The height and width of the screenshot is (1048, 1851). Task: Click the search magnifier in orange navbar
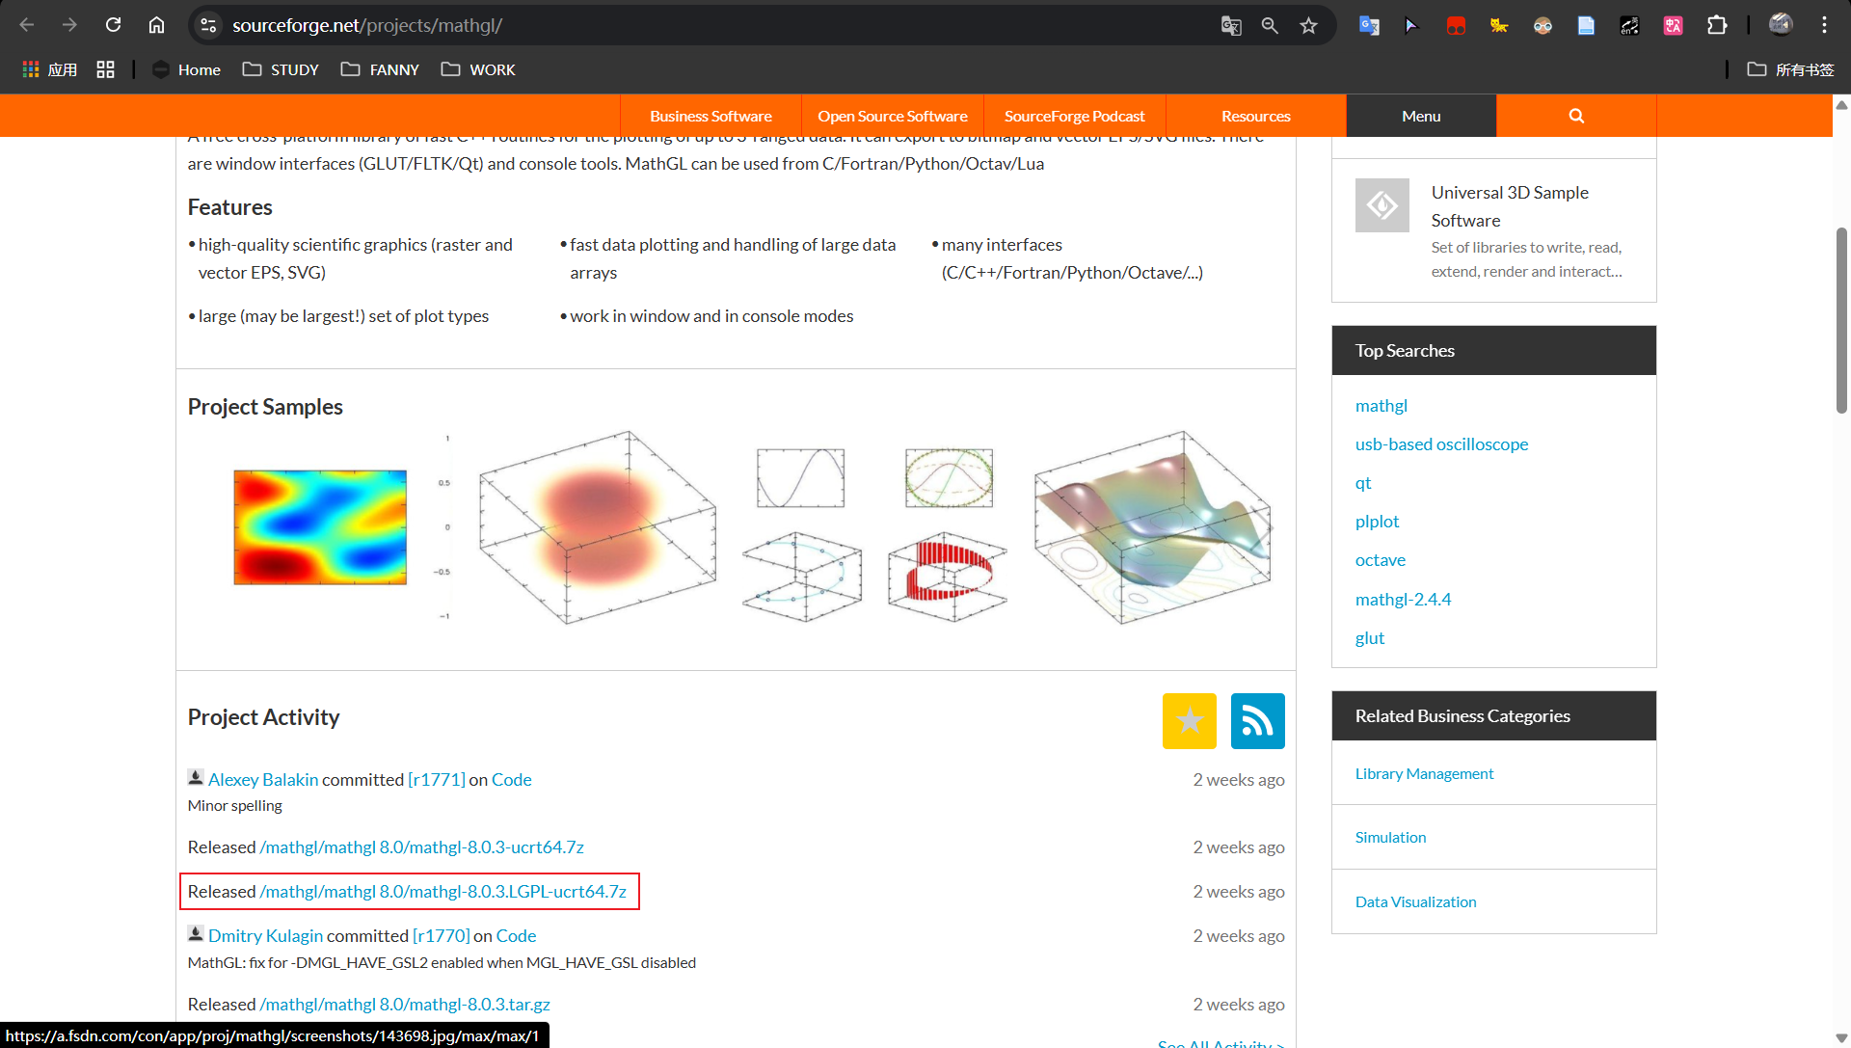(1576, 116)
